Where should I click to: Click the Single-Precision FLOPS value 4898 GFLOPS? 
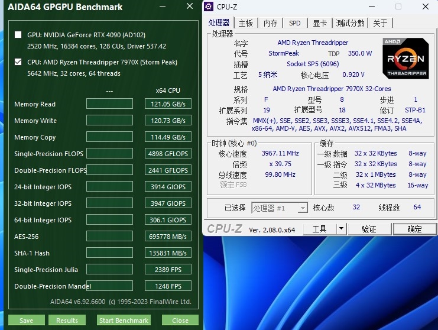[x=168, y=153]
